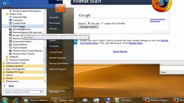Open Documents from Start menu
184x103 pixels.
pos(55,23)
